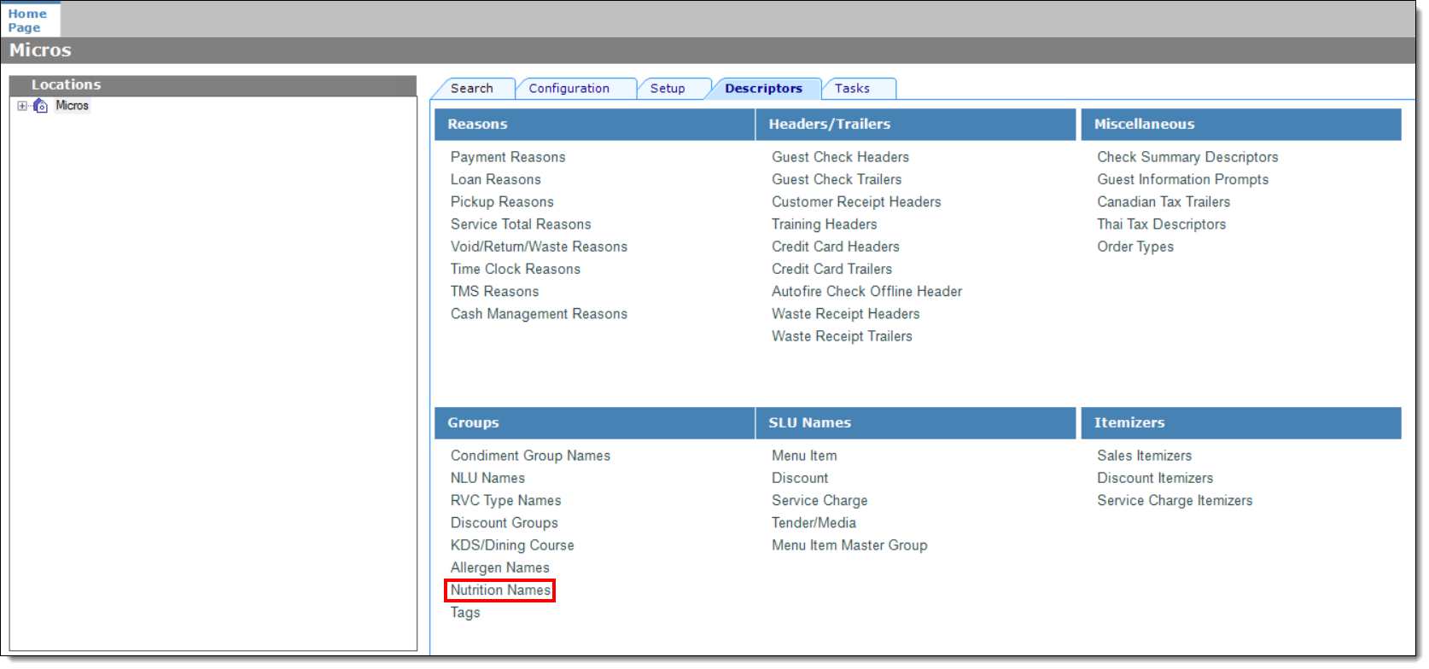Screen dimensions: 1429x669
Task: Open Discount Itemizers
Action: click(1155, 478)
